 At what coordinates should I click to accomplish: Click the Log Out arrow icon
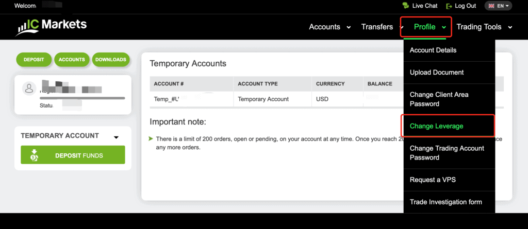tap(449, 6)
